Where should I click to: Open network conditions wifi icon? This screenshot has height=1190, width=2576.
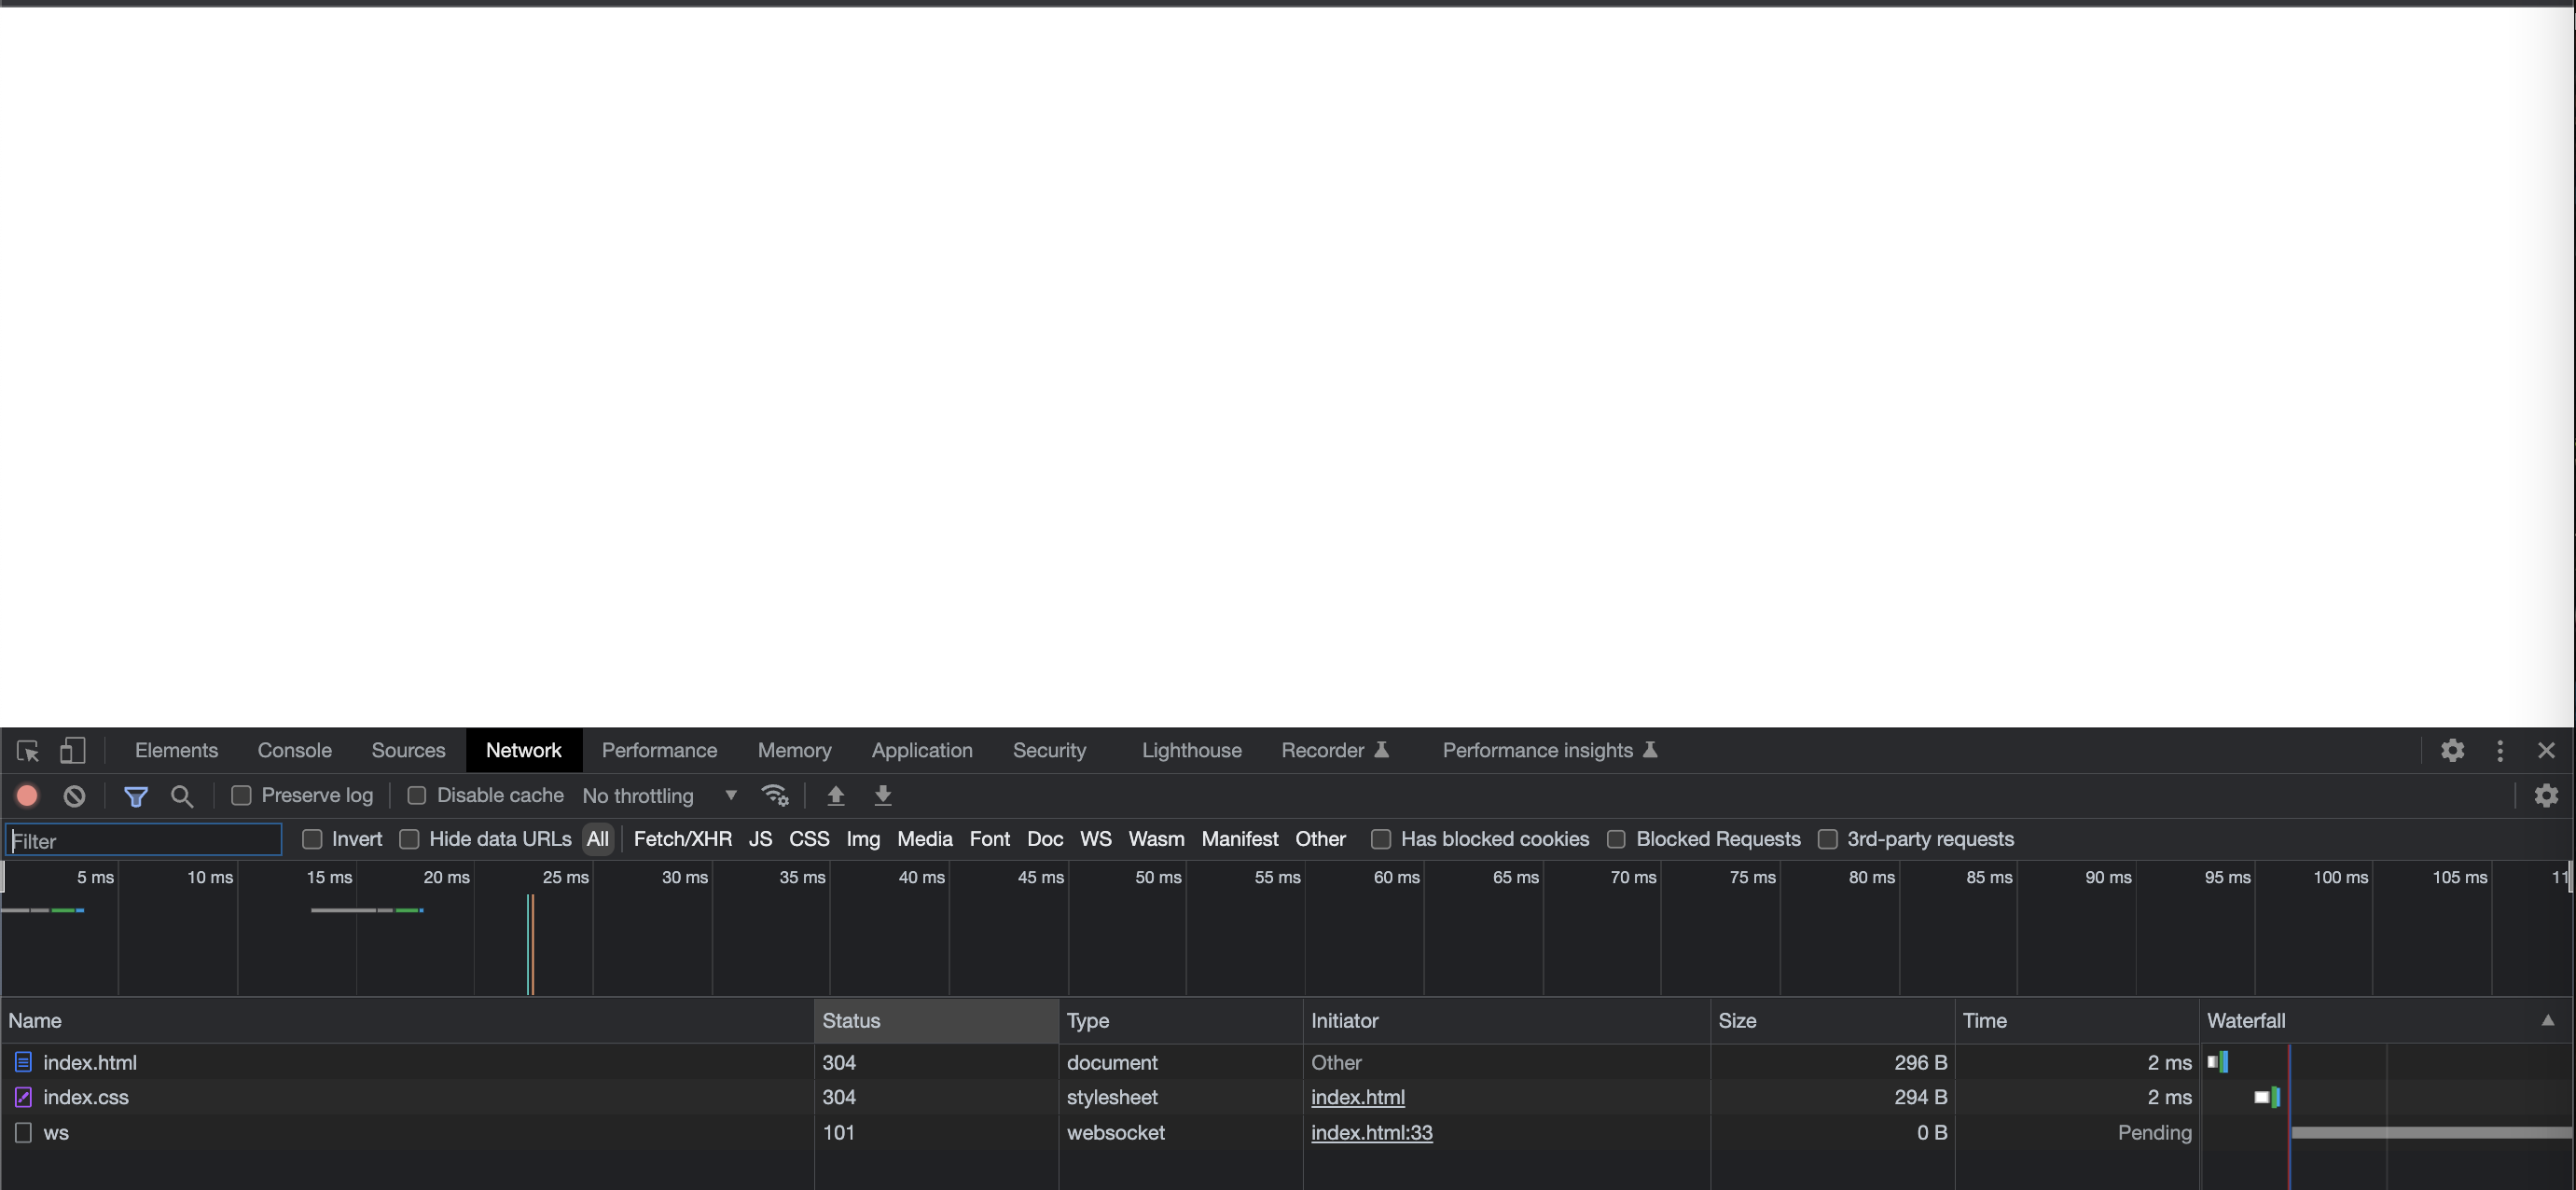(775, 796)
